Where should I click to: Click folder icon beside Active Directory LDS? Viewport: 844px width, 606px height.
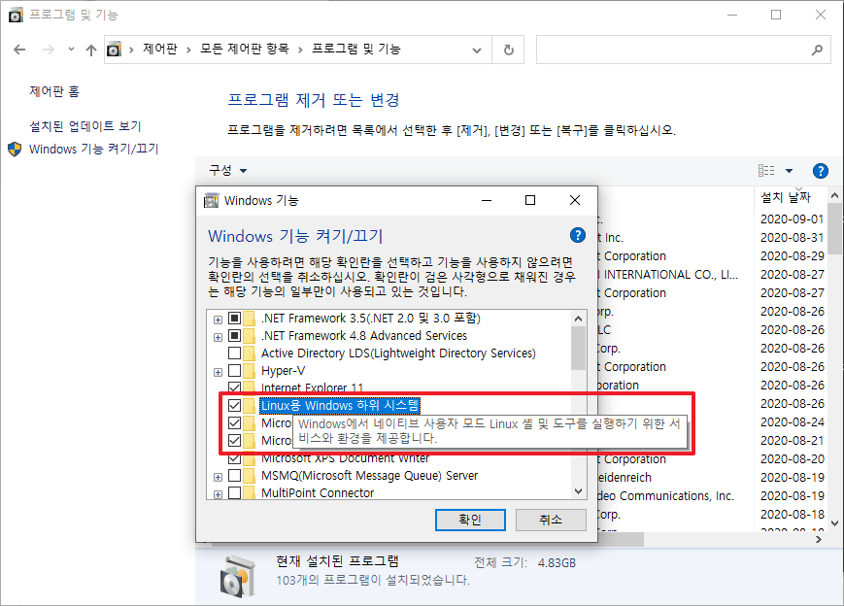250,353
